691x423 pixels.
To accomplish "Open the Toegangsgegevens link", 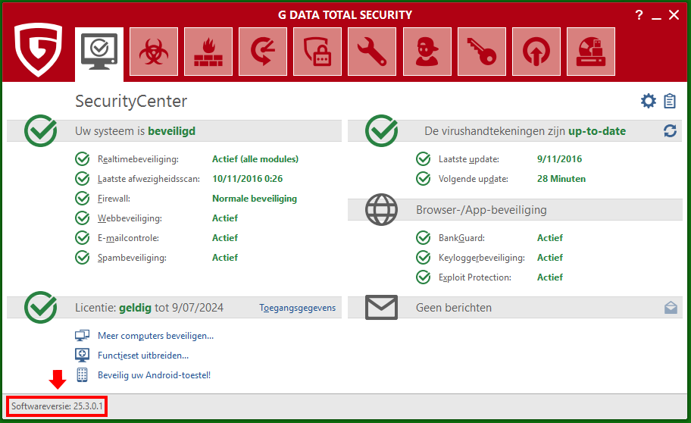I will pos(298,308).
